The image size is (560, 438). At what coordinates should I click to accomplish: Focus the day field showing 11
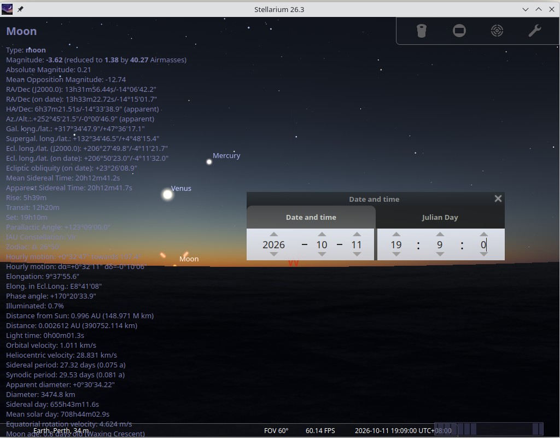(357, 244)
